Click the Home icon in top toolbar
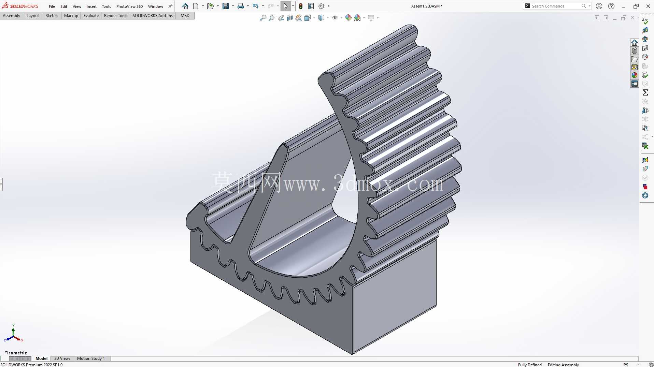This screenshot has height=367, width=654. (x=185, y=6)
